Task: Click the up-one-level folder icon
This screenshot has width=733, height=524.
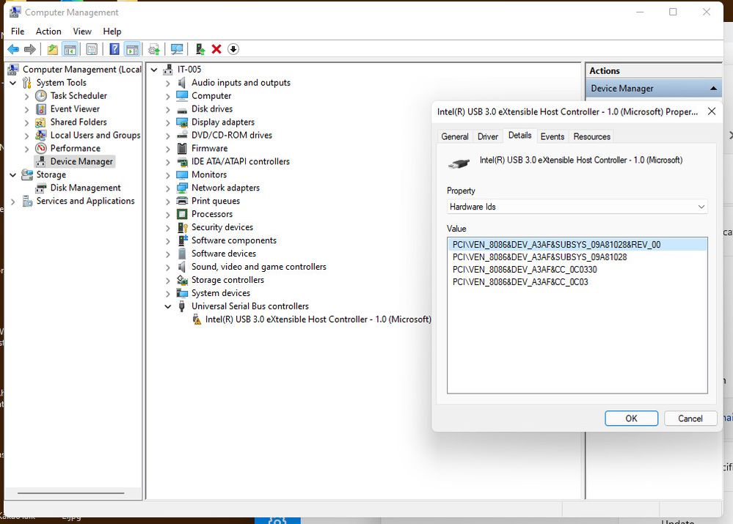Action: [x=52, y=49]
